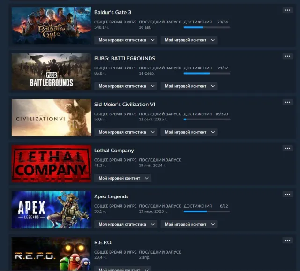Click the '19 июн. 2025 г.' last launch date
300x271 pixels.
[x=153, y=211]
